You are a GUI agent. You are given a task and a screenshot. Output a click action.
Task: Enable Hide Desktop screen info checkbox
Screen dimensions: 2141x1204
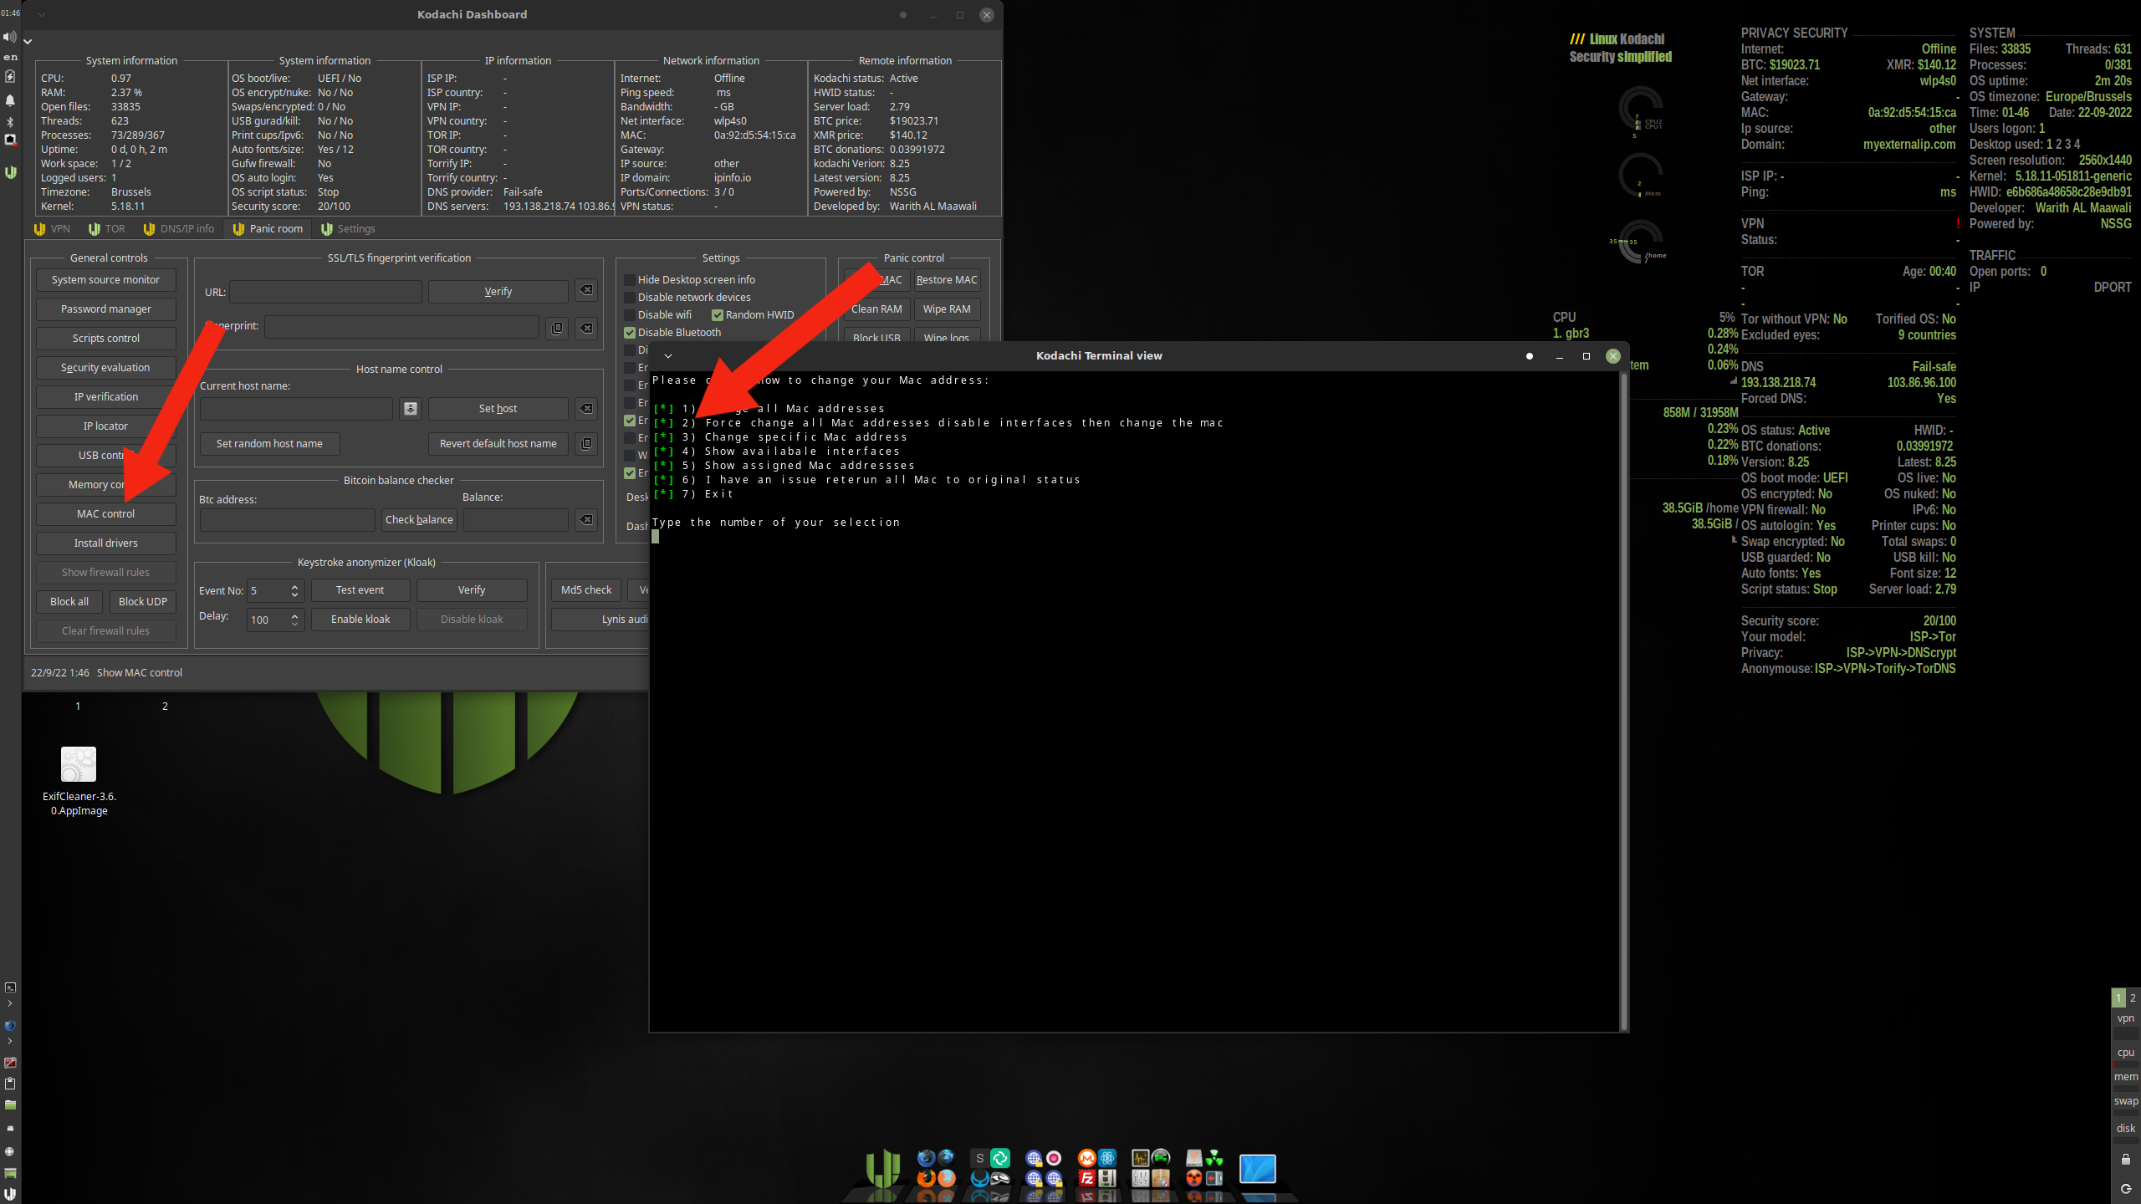tap(630, 279)
